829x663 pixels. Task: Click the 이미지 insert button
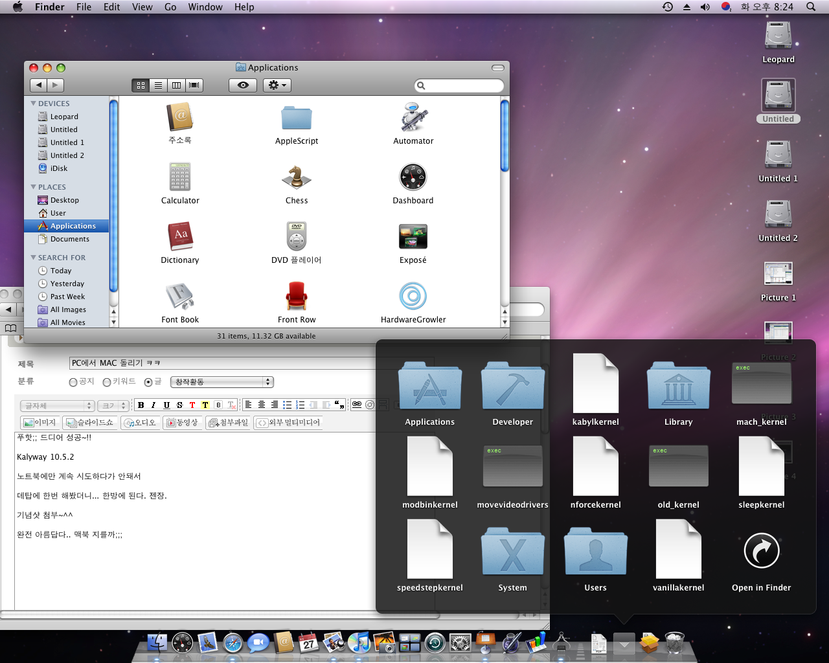tap(40, 423)
